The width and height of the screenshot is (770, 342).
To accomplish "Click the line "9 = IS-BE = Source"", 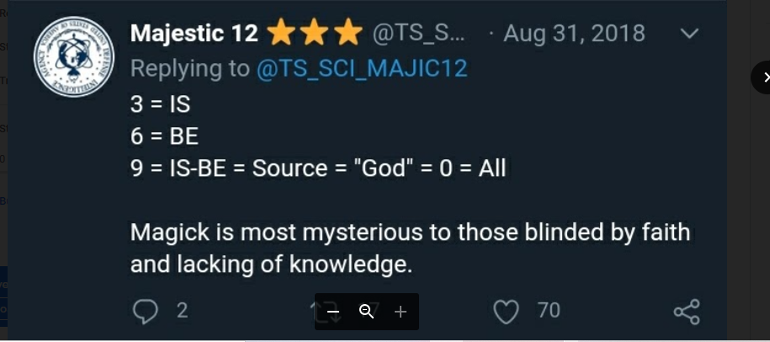I will (318, 168).
